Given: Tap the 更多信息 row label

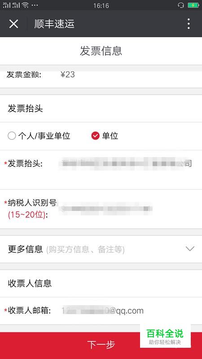Looking at the screenshot, I should tap(25, 249).
